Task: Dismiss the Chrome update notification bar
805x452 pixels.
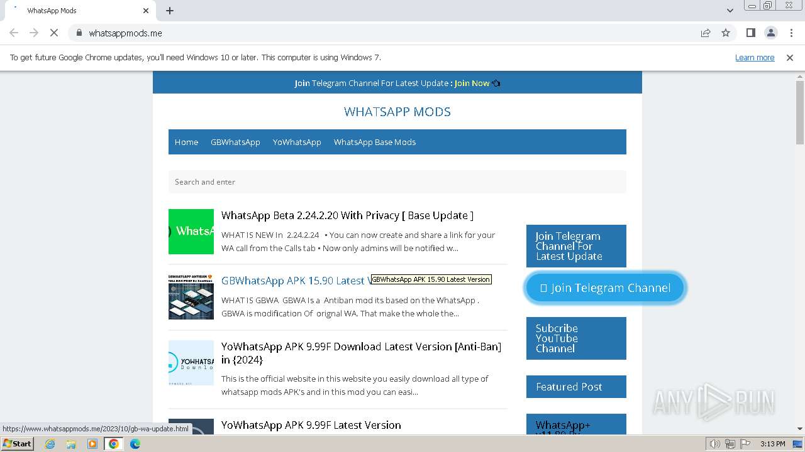Action: (x=790, y=58)
